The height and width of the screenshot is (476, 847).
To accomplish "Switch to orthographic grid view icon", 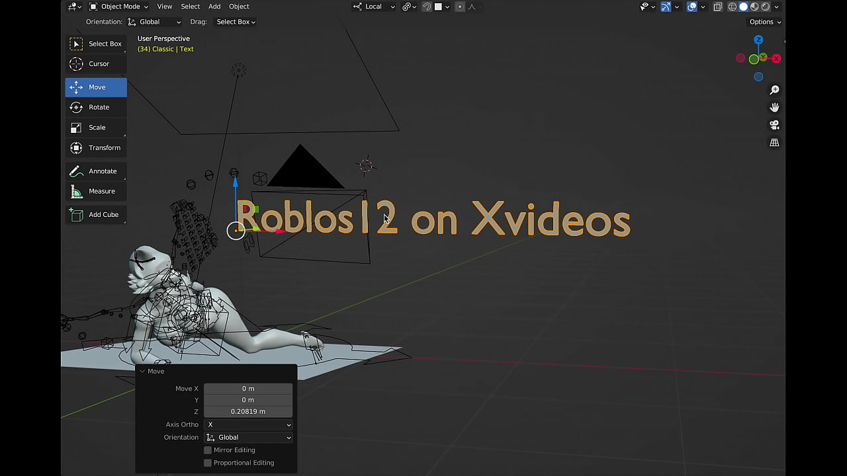I will pyautogui.click(x=774, y=143).
